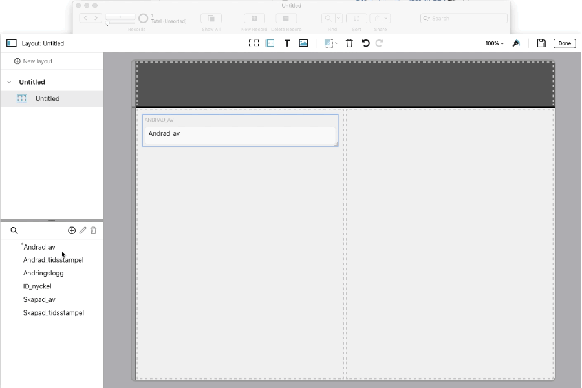582x388 pixels.
Task: Undo the last layout change
Action: (365, 43)
